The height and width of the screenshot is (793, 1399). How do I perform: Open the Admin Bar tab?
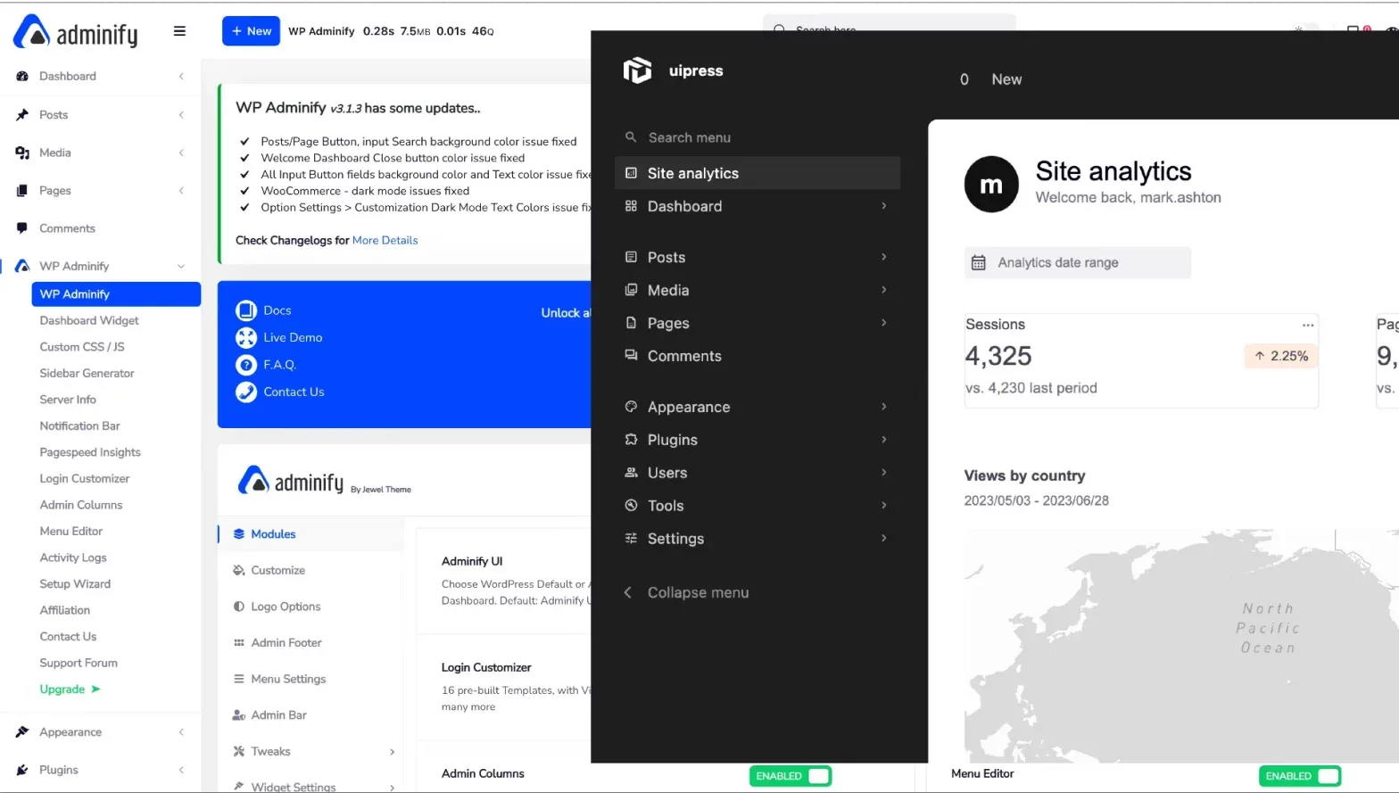click(x=310, y=715)
